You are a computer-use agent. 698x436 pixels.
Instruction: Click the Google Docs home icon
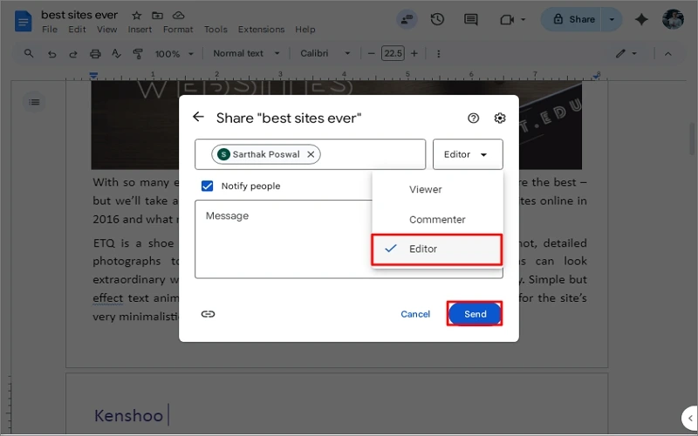coord(24,21)
